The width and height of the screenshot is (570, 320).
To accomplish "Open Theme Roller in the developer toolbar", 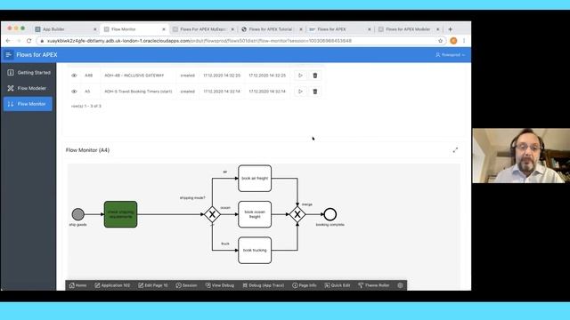I will tap(374, 285).
